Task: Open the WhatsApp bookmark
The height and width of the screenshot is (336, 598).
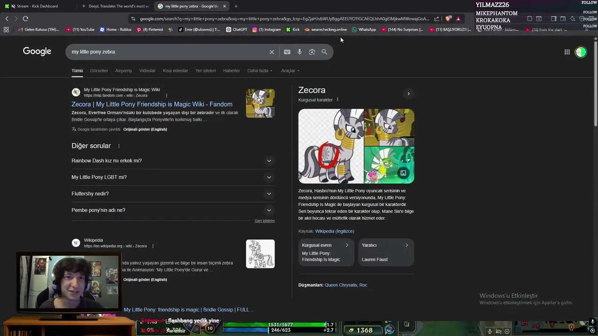Action: [364, 29]
